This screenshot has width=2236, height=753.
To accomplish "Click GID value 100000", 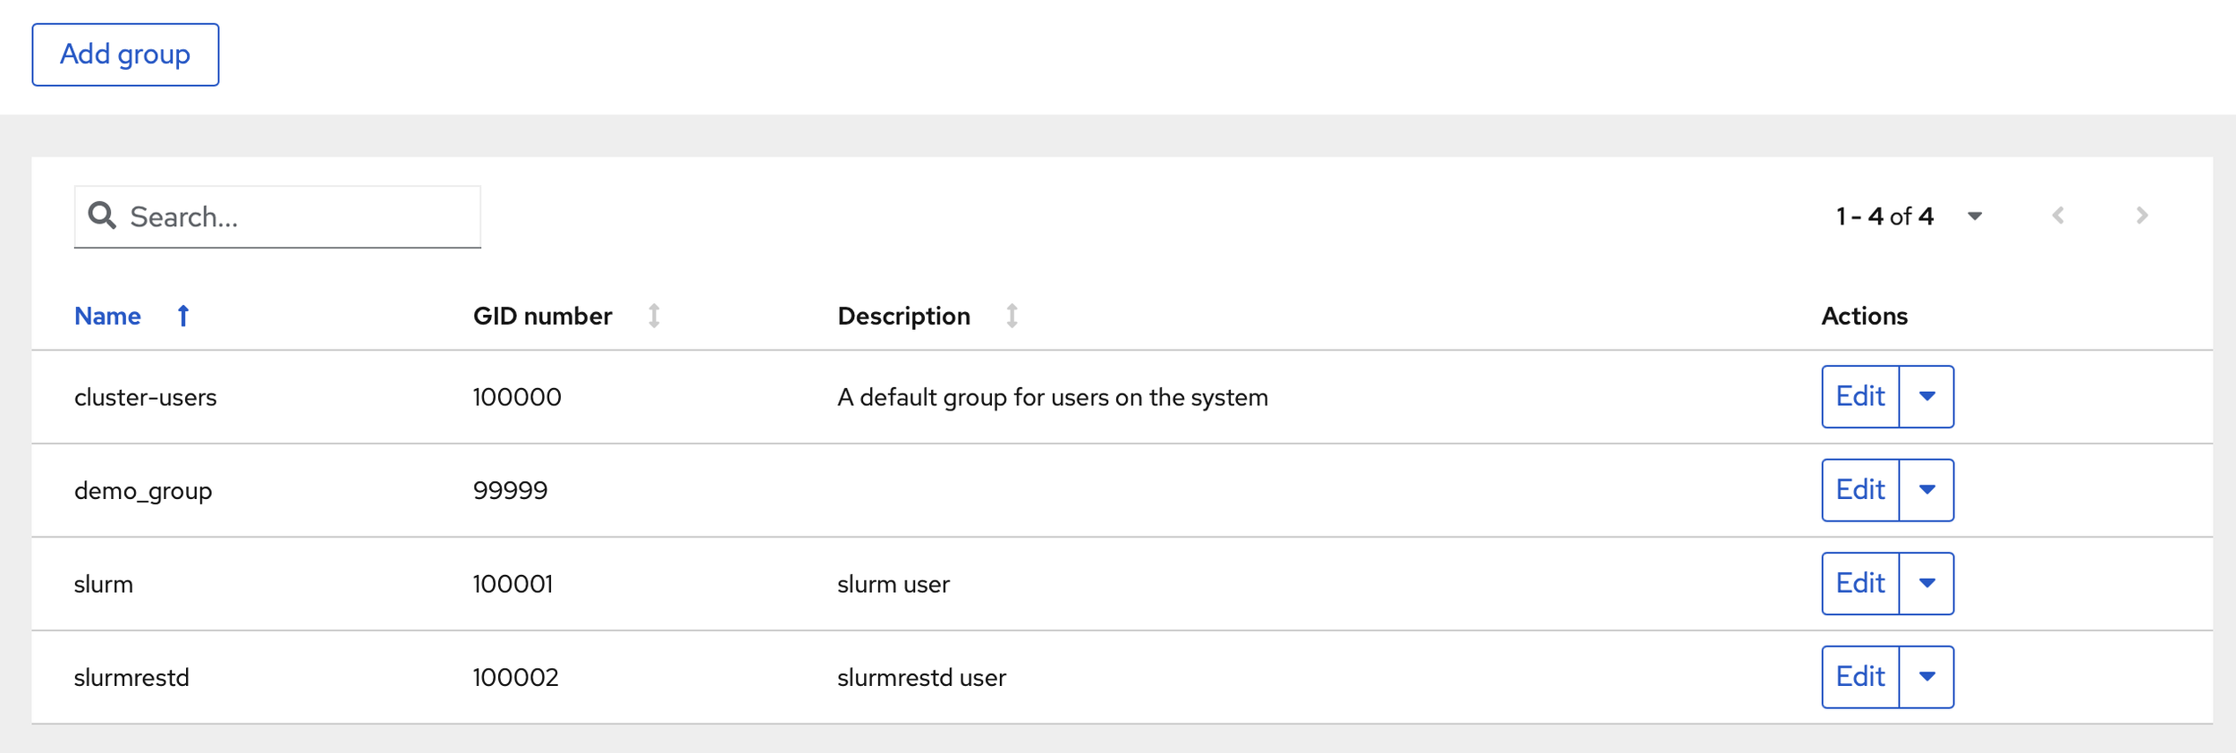I will [x=517, y=397].
